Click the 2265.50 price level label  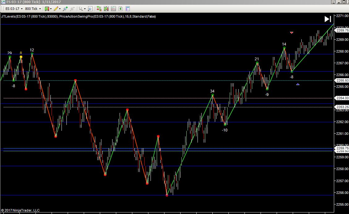click(x=342, y=80)
